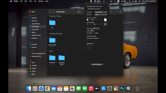The image size is (166, 93).
Task: Select Aryan's MacBook Pro location
Action: coord(38,53)
